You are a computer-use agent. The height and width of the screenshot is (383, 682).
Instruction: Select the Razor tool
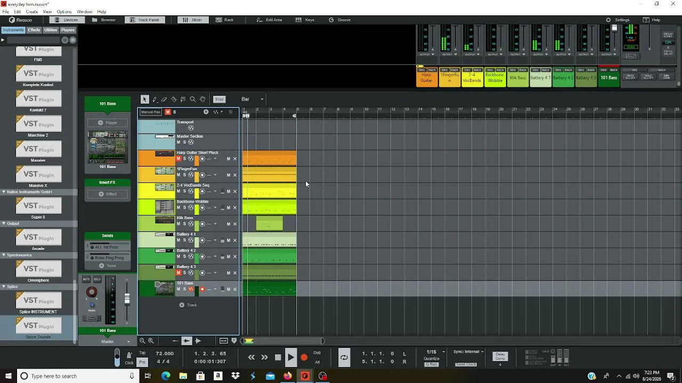pyautogui.click(x=174, y=99)
